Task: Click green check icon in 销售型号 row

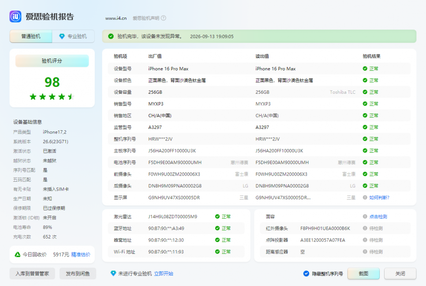Action: coord(365,103)
